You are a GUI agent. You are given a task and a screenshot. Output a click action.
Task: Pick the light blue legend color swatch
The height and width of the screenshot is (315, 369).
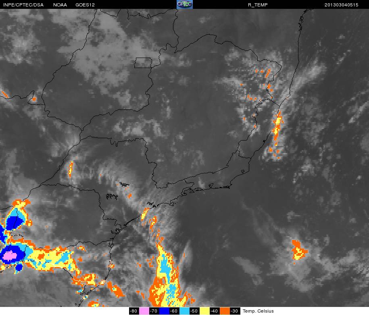184,311
